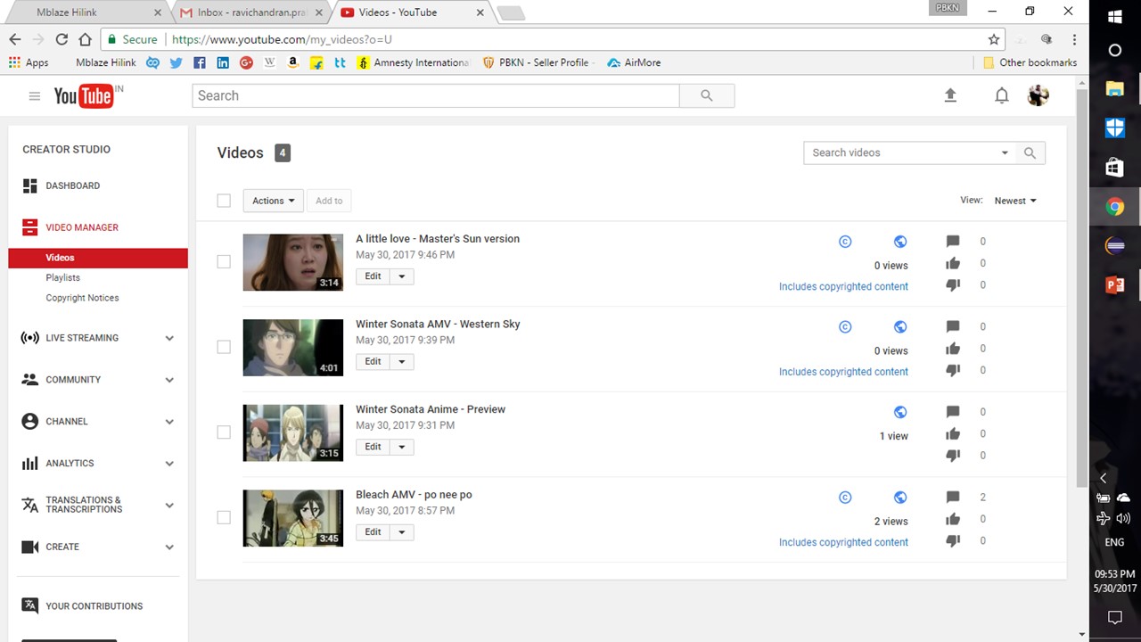The width and height of the screenshot is (1141, 642).
Task: Click the YouTube logo
Action: [84, 96]
